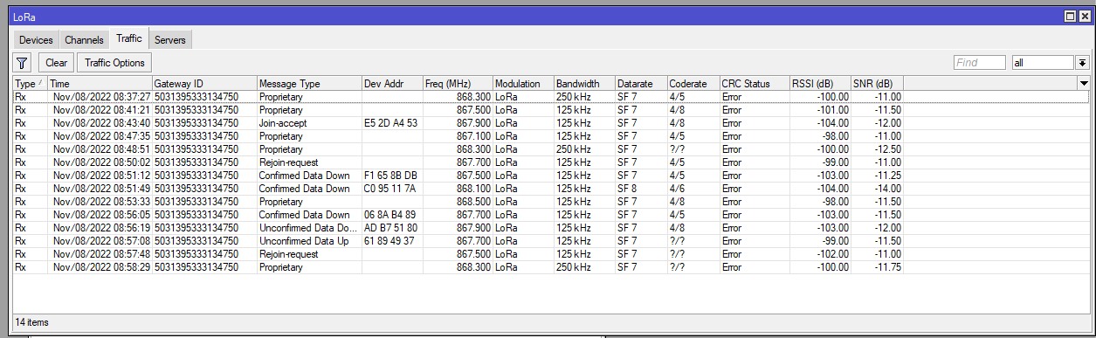Image resolution: width=1096 pixels, height=338 pixels.
Task: Sort by the Type column header
Action: pyautogui.click(x=31, y=83)
